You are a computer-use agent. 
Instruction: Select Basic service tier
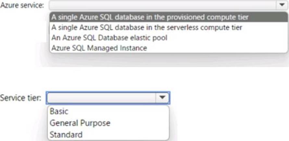click(108, 112)
